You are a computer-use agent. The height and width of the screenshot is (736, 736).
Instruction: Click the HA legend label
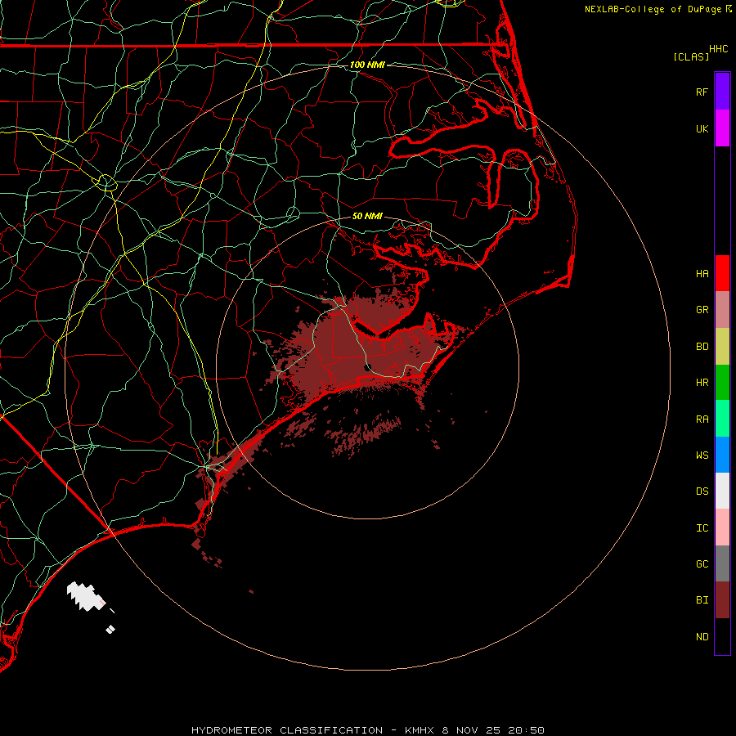coord(702,274)
